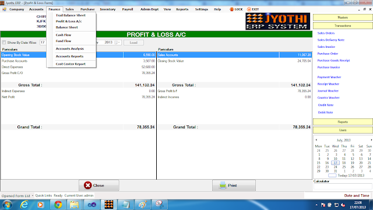Click the Close button
Viewport: 373px width, 210px height.
pos(99,185)
